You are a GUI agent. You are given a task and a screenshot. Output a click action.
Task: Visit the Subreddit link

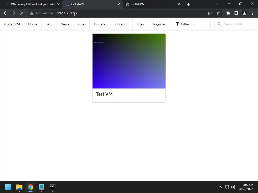pyautogui.click(x=121, y=24)
